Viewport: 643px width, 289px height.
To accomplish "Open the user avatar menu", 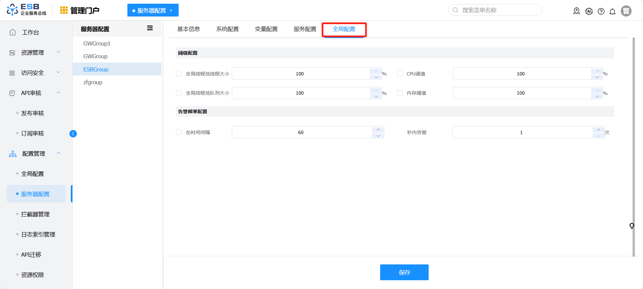I will point(626,11).
